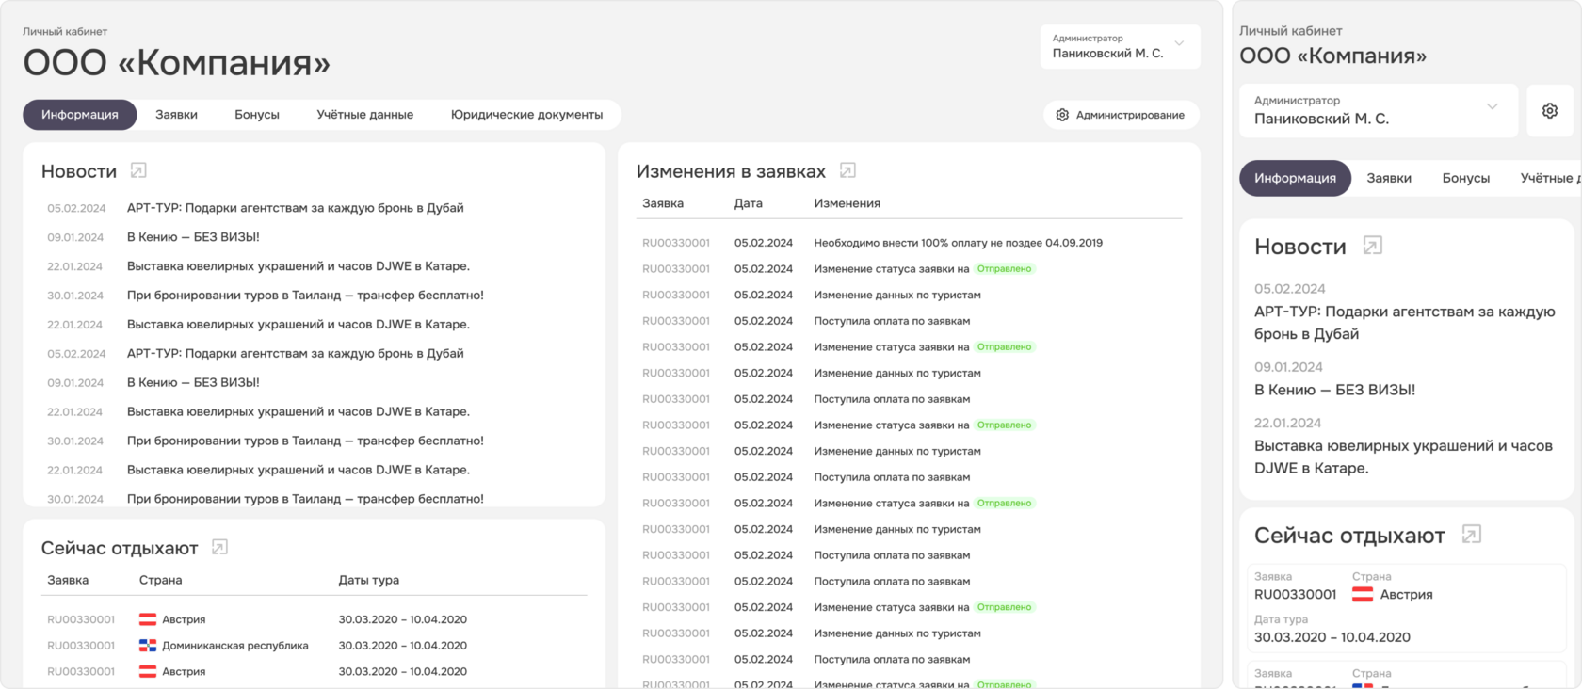The height and width of the screenshot is (689, 1582).
Task: Open expand icon beside Сейчас отдыхают in desktop layout
Action: (x=219, y=547)
